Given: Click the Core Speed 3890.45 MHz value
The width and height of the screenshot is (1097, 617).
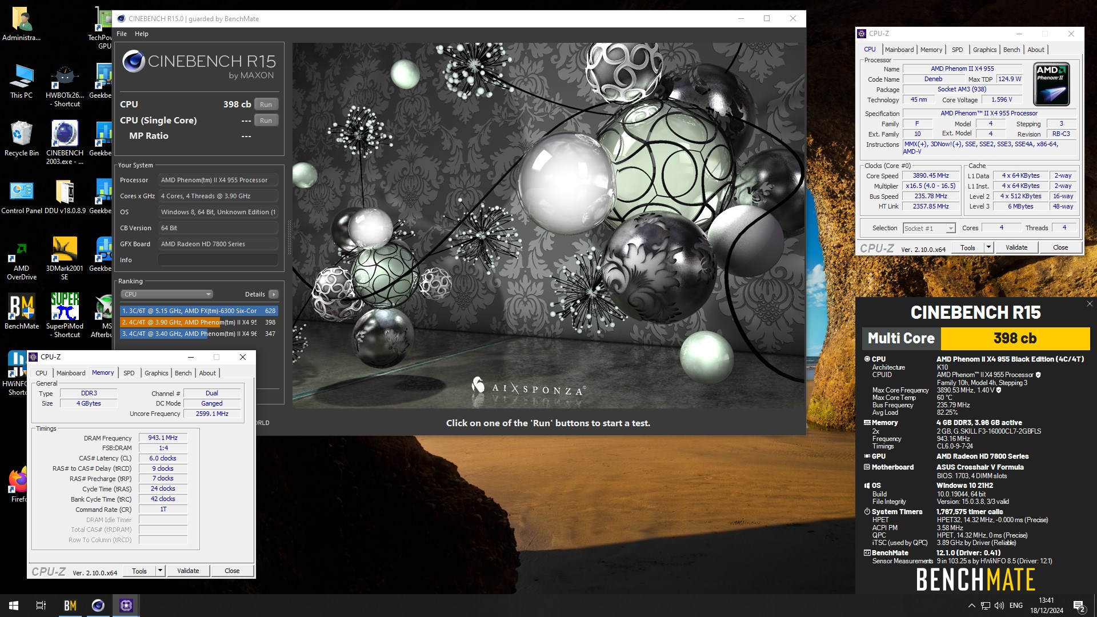Looking at the screenshot, I should click(931, 176).
